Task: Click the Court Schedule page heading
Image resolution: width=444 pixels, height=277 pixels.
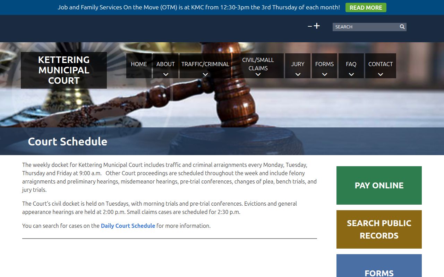Action: coord(68,142)
